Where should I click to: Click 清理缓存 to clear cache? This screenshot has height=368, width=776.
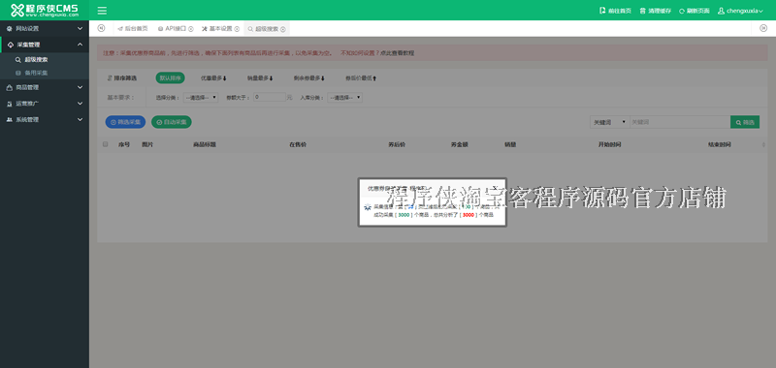(656, 11)
